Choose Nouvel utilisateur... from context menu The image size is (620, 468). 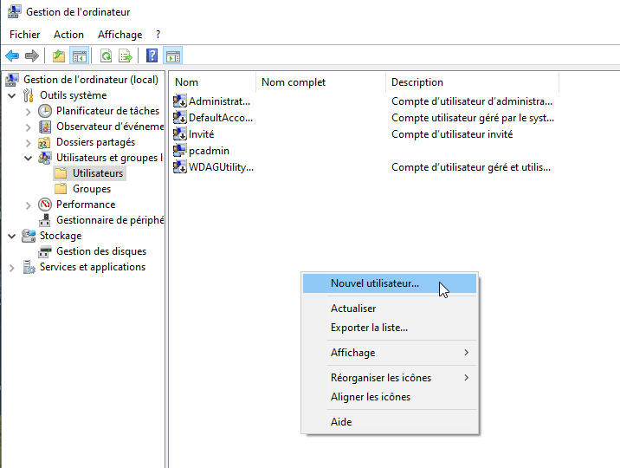[390, 283]
